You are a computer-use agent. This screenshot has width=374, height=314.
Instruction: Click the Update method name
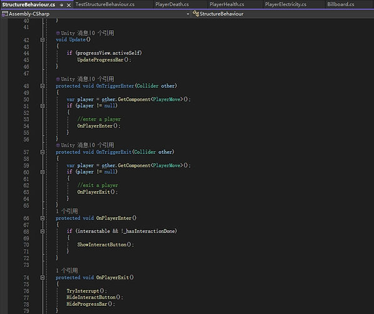[x=78, y=39]
